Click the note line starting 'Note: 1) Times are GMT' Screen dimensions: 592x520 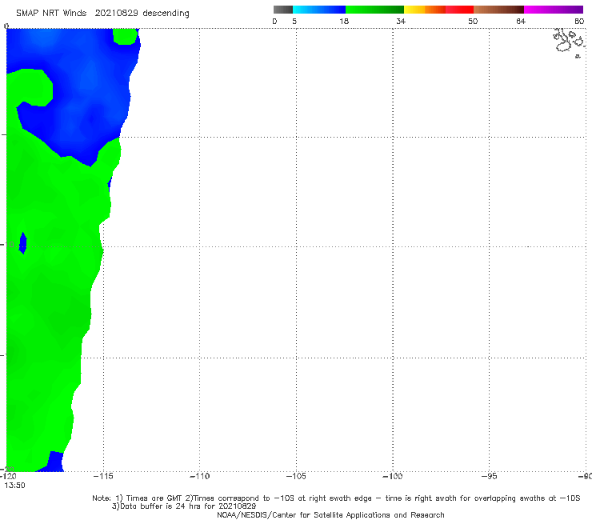click(x=336, y=498)
